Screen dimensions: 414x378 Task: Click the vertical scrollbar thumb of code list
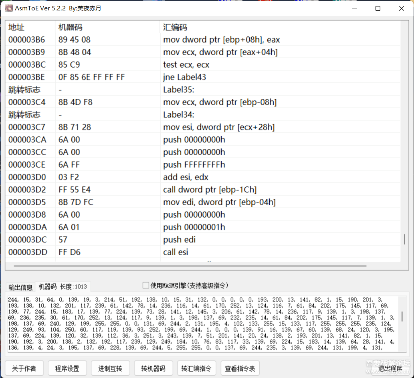pyautogui.click(x=404, y=240)
